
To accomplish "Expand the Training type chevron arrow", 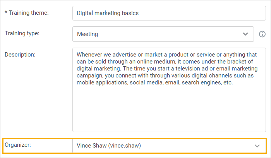I will point(245,34).
